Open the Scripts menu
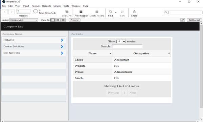The width and height of the screenshot is (203, 122). tap(57, 6)
